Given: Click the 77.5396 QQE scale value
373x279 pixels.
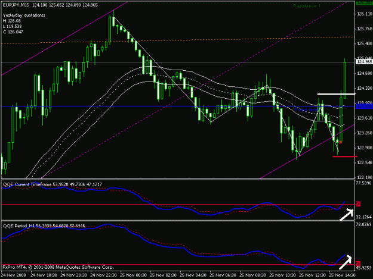Looking at the screenshot, I should pos(363,183).
